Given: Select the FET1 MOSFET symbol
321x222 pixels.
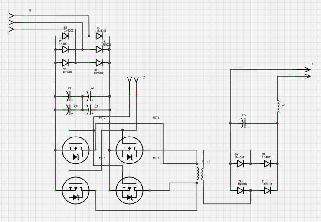Looking at the screenshot, I should tap(129, 150).
